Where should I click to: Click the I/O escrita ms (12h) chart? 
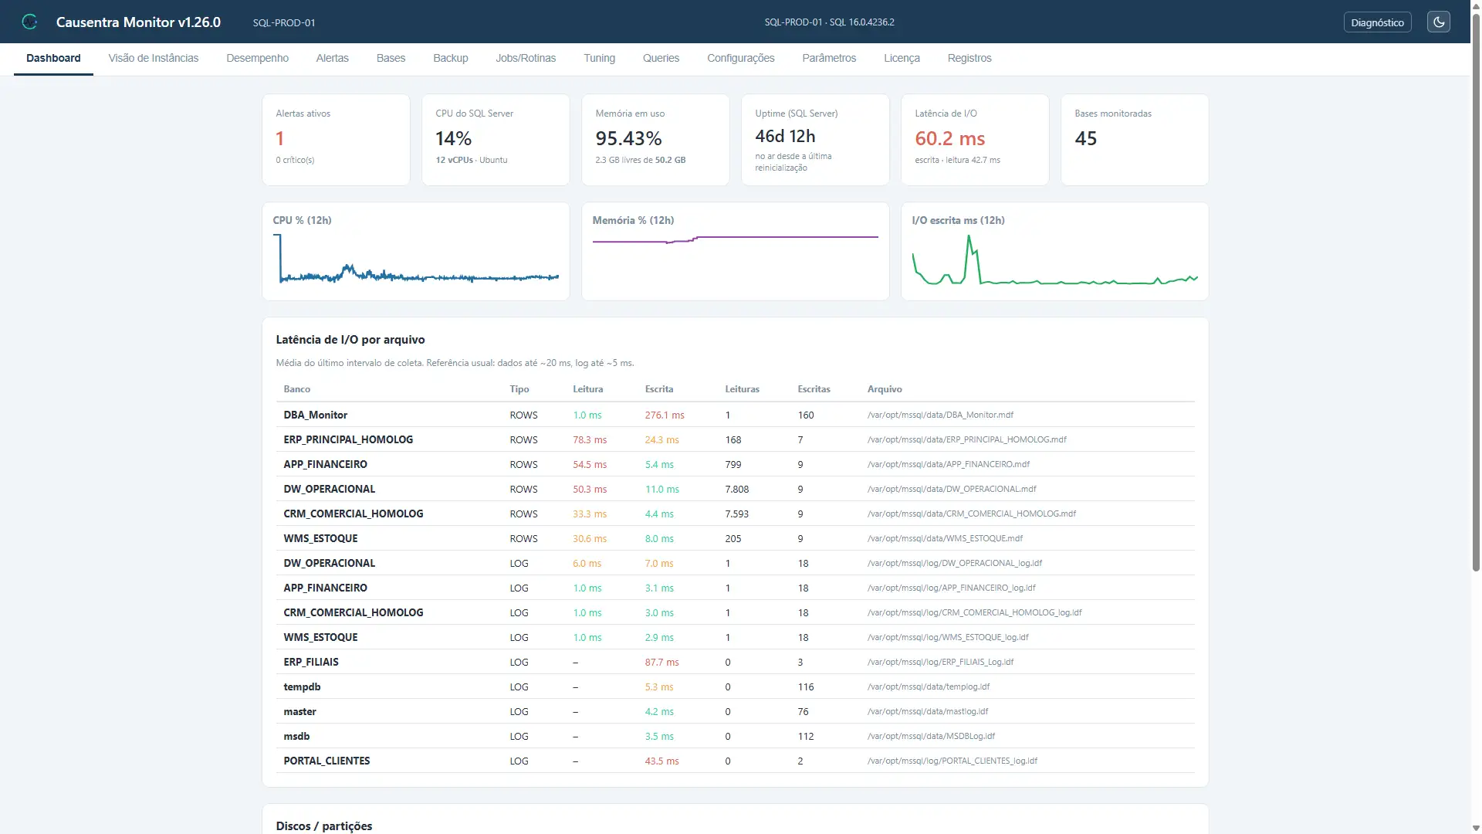click(x=1054, y=251)
